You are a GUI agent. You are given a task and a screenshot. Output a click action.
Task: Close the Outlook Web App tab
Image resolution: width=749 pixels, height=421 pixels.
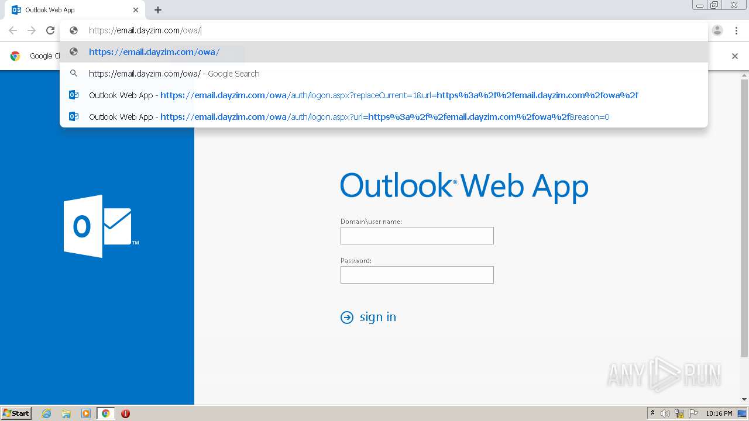coord(136,10)
